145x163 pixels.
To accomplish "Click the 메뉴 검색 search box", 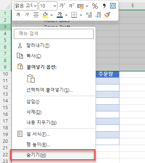I will (54, 34).
